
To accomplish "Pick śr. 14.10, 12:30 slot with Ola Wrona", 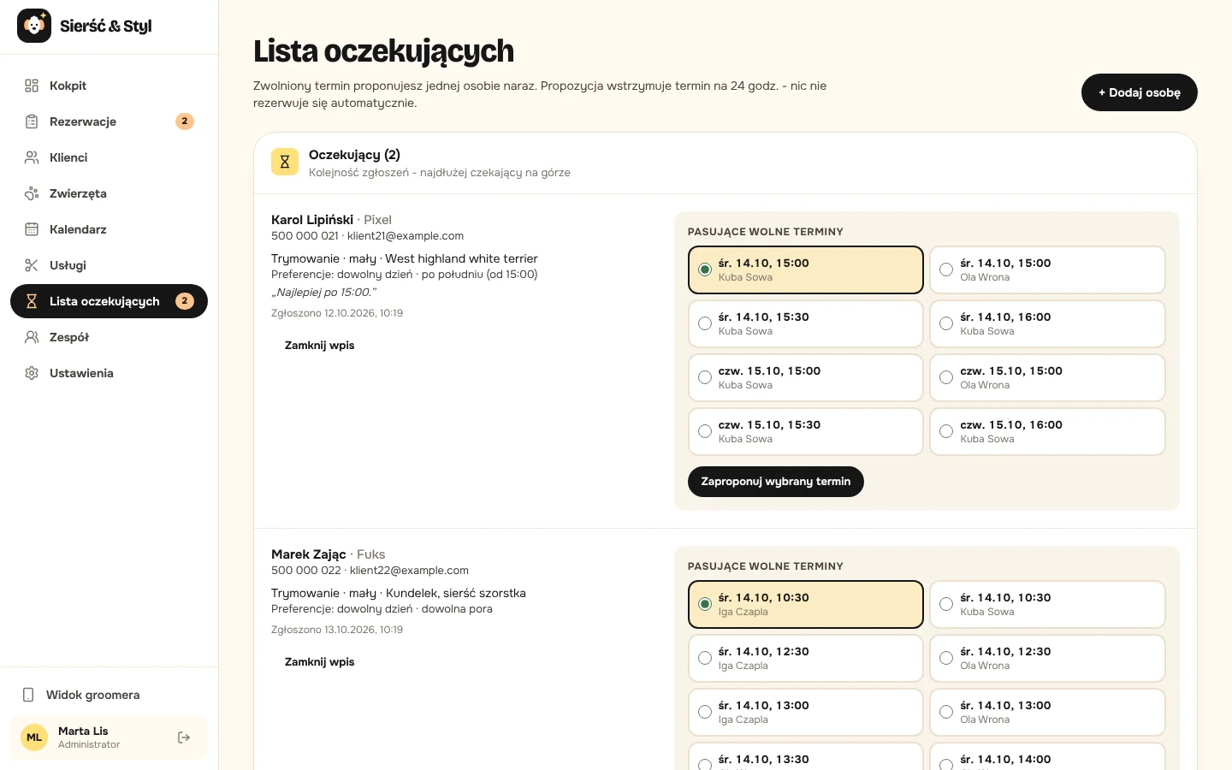I will pyautogui.click(x=1047, y=658).
